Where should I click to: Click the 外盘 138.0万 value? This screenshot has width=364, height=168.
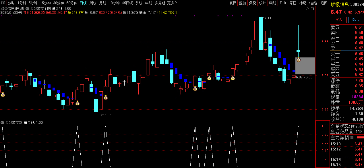(356, 102)
